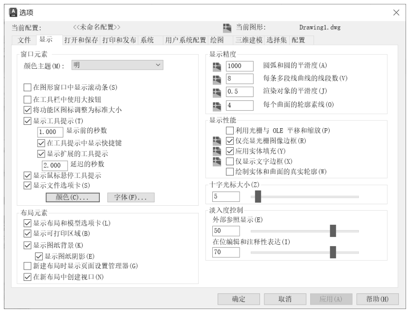
Task: Click the 字体(F)... button
Action: [131, 197]
